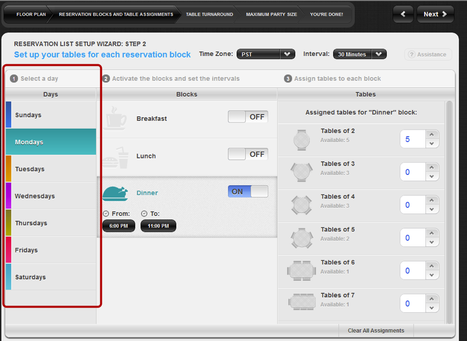Open the Interval 30 Minutes dropdown
The width and height of the screenshot is (467, 341).
coord(360,54)
